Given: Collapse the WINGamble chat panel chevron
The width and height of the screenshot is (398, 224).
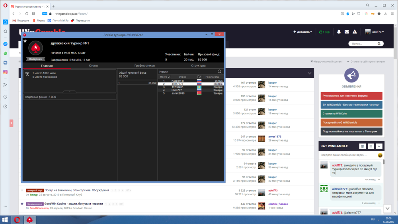Looking at the screenshot, I should 379,146.
